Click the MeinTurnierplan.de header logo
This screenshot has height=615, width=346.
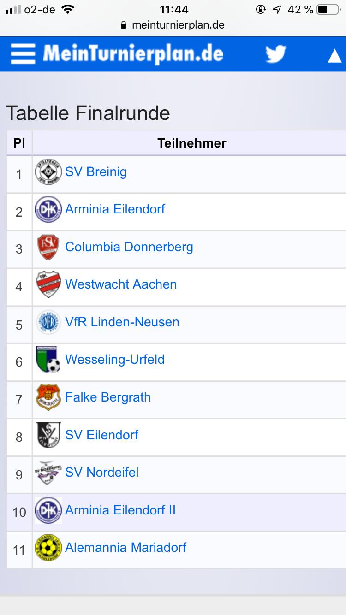pyautogui.click(x=133, y=54)
